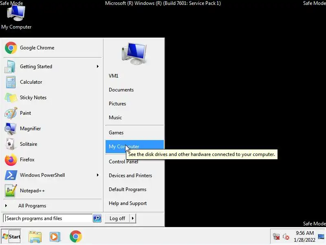Click the network tray icon
The width and height of the screenshot is (326, 245).
click(277, 237)
